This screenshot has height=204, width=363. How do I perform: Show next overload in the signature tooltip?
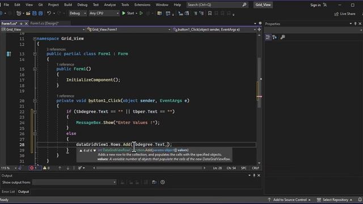tap(95, 151)
